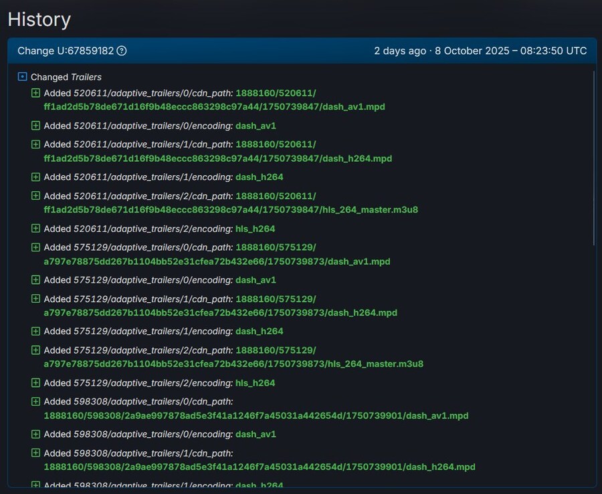Click plus icon for 598308 adaptive_trailers/0/encoding
The height and width of the screenshot is (494, 602).
click(36, 434)
